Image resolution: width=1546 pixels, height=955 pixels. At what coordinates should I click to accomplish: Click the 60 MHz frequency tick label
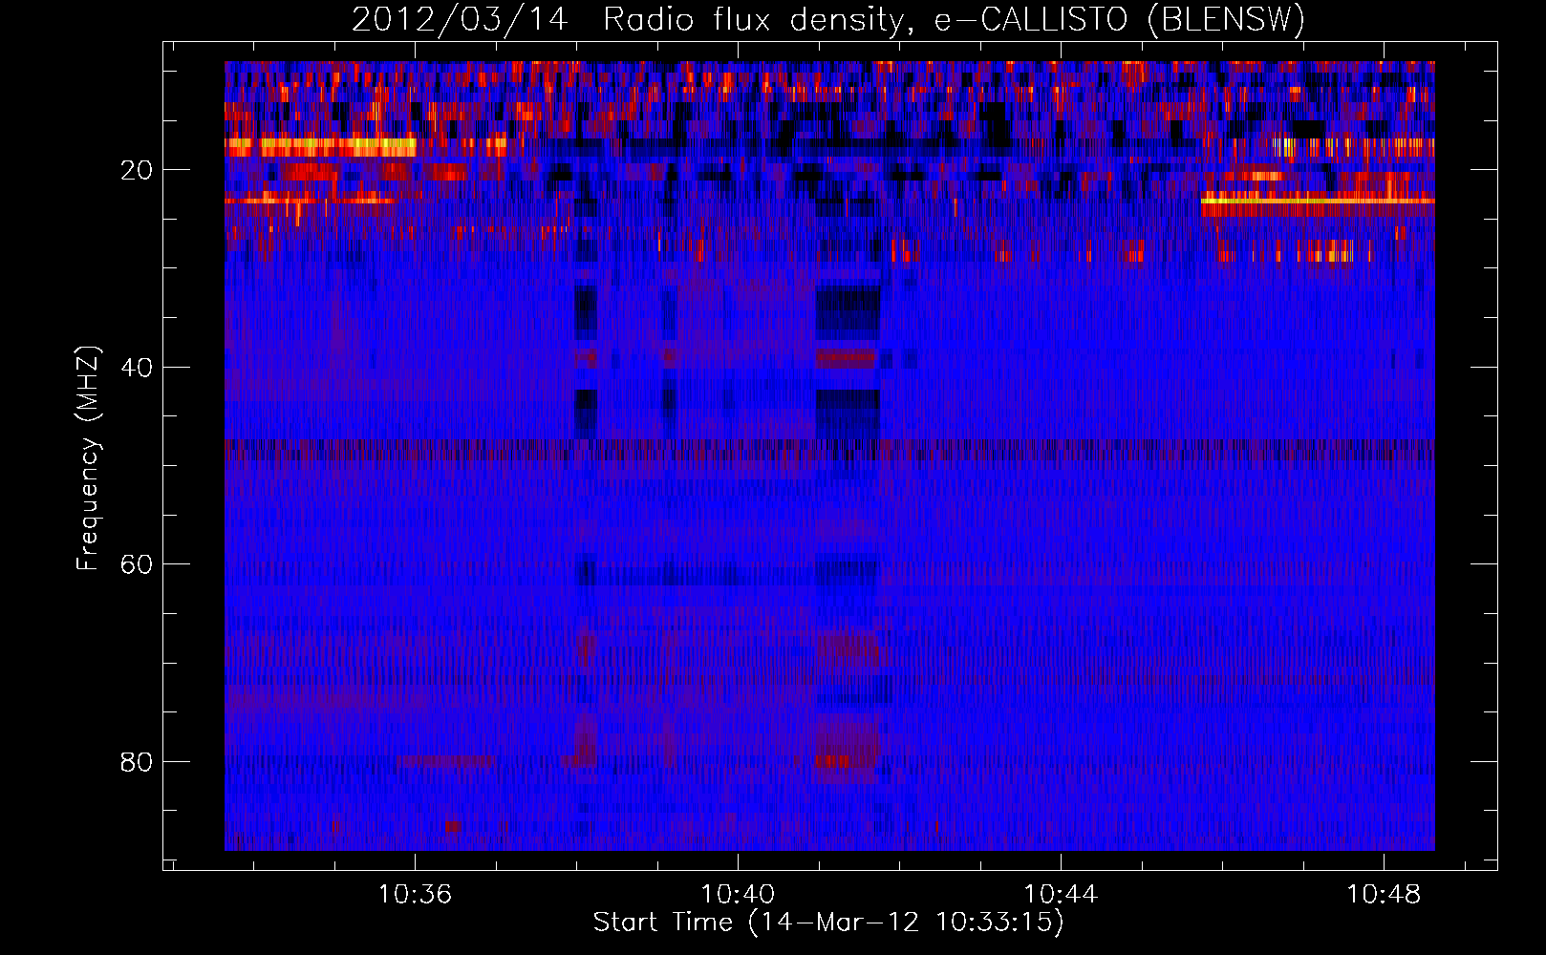[138, 564]
